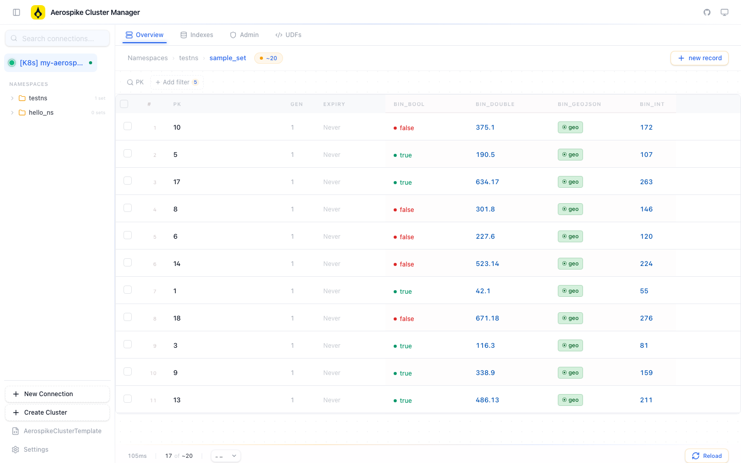Switch to the Indexes tab
Viewport: 741px width, 463px height.
click(x=197, y=35)
